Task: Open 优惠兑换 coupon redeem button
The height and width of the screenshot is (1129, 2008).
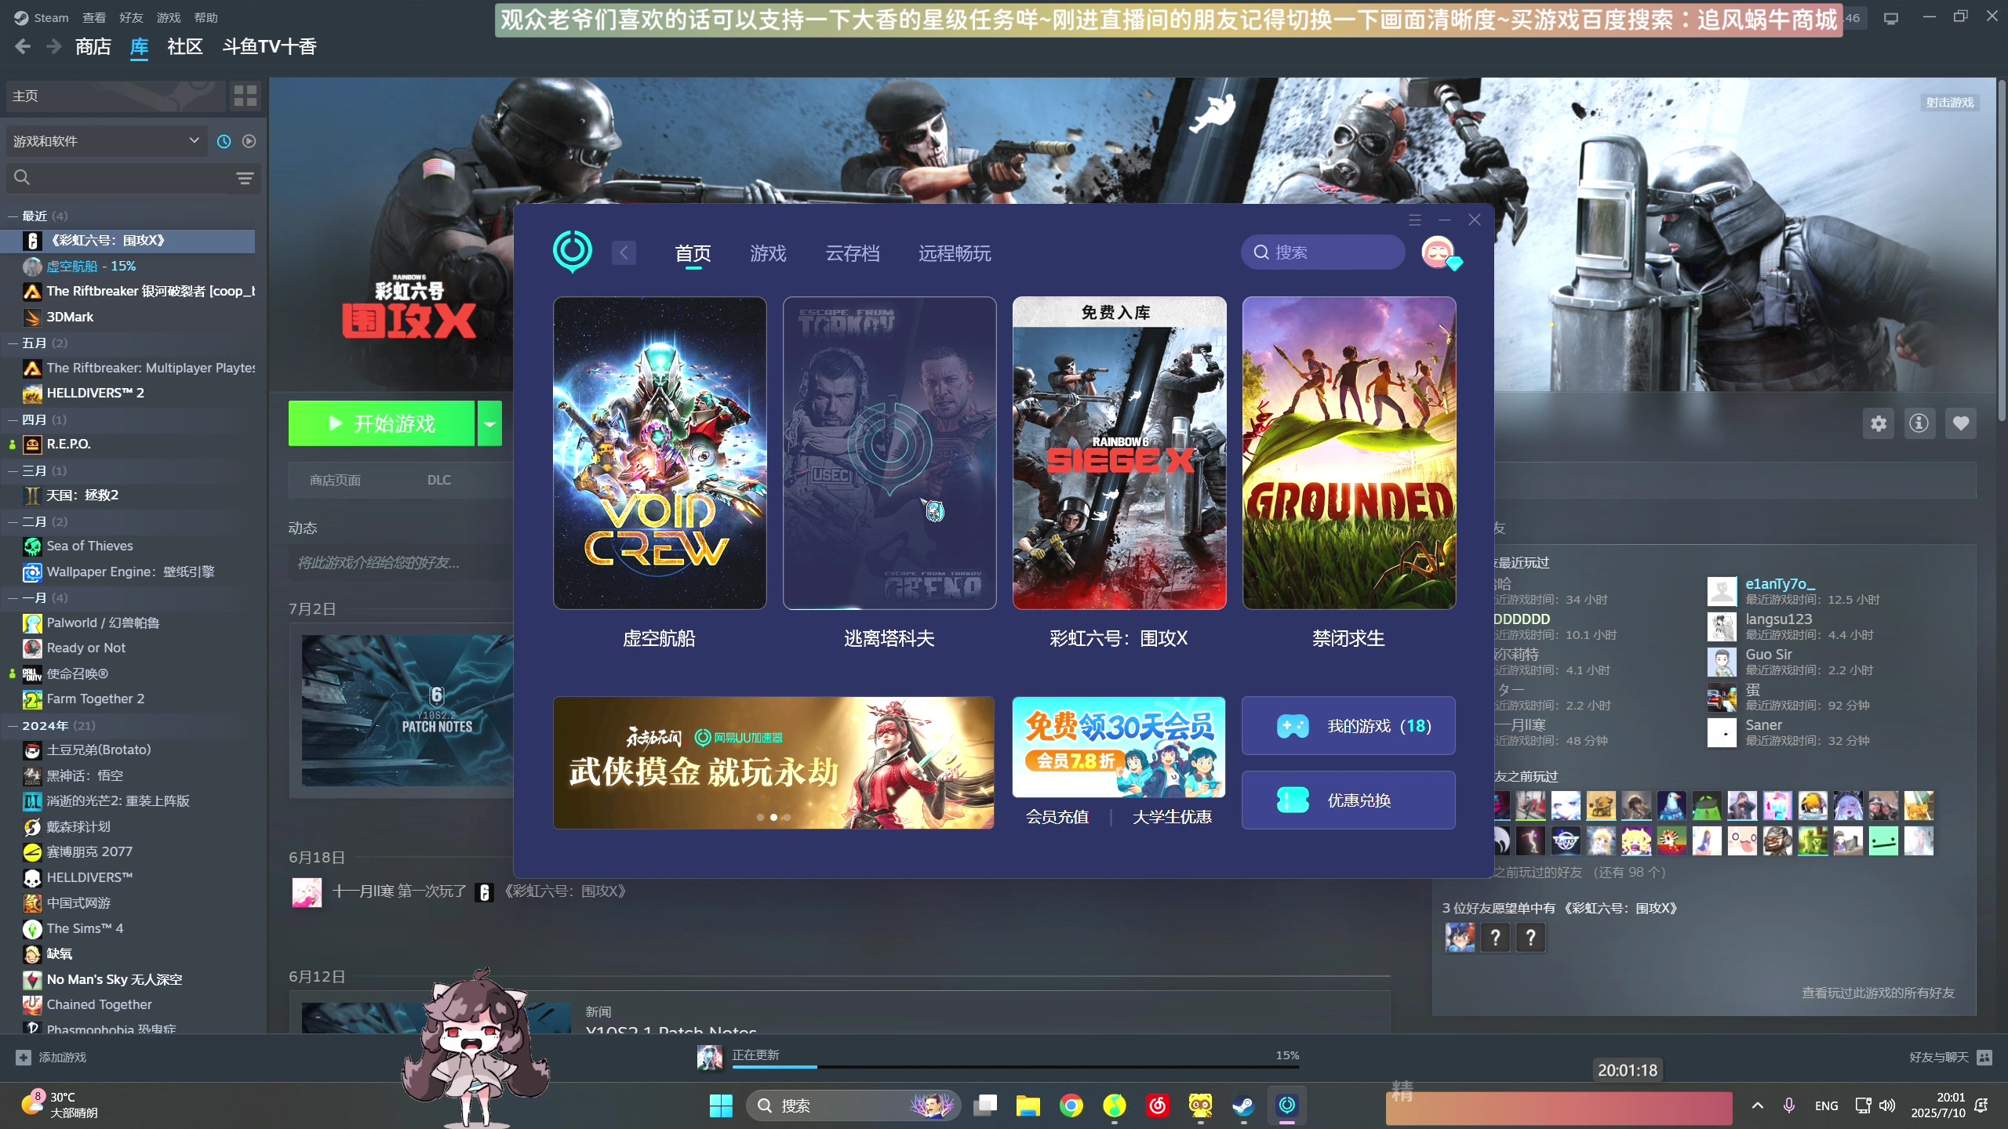Action: coord(1348,800)
